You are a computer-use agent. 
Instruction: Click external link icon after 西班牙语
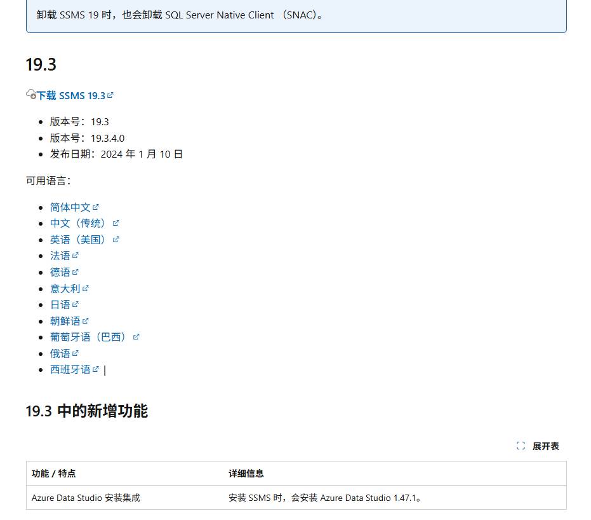coord(96,369)
